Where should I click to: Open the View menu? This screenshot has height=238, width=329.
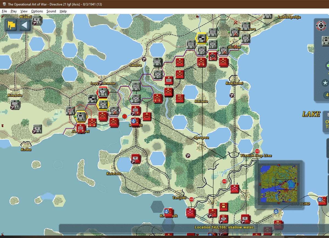coord(24,11)
